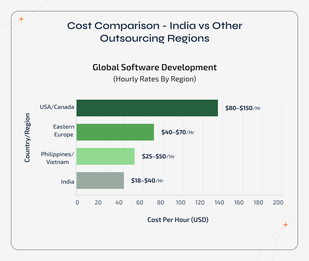The image size is (309, 261).
Task: Select the gray India bar
Action: point(100,181)
